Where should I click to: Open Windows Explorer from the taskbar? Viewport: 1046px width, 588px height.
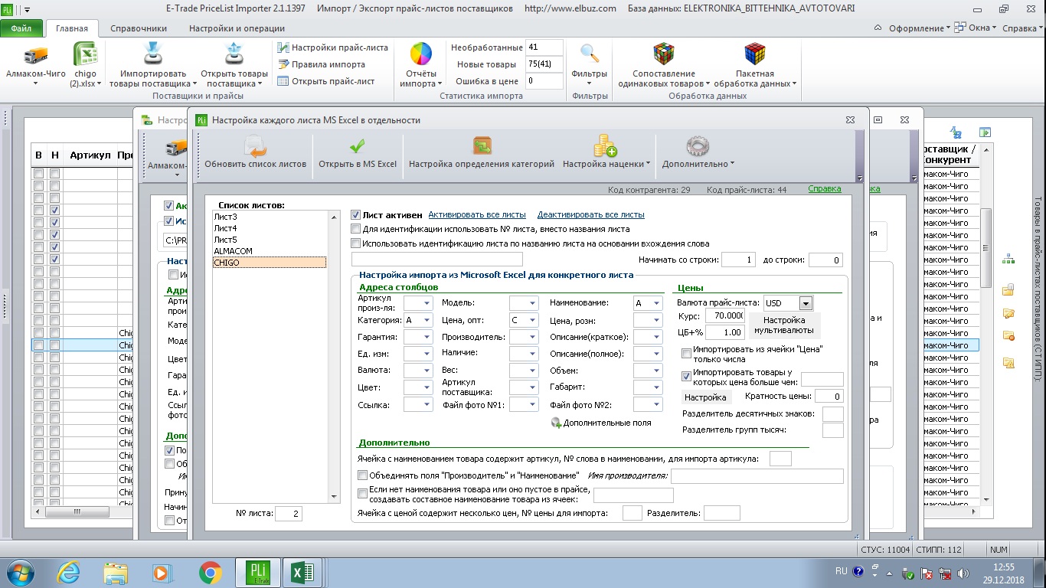click(x=116, y=572)
